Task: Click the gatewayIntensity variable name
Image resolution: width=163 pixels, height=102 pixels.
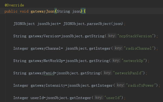Action: 48,86
